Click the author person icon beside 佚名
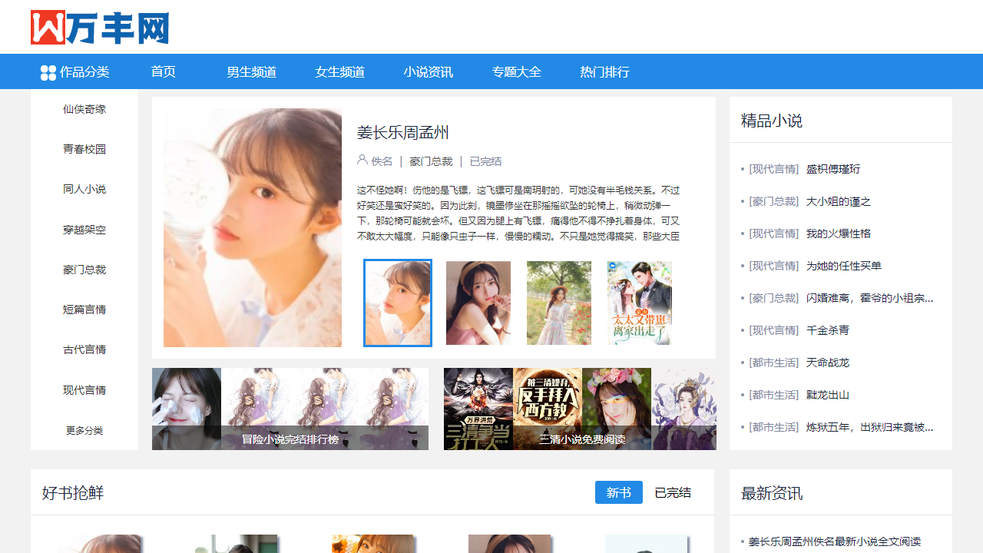This screenshot has height=553, width=983. pyautogui.click(x=362, y=160)
